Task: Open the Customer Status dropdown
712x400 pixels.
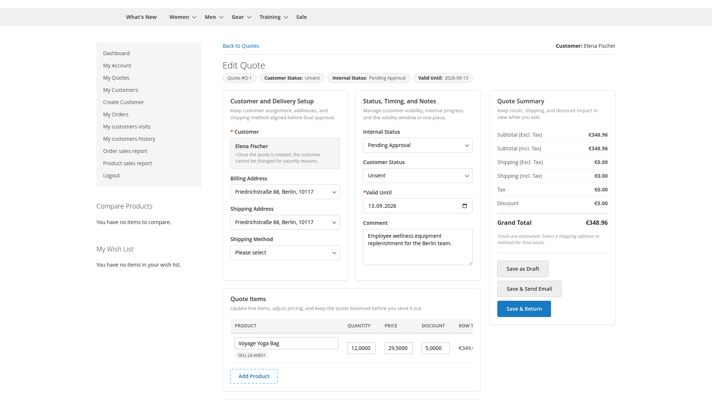Action: pyautogui.click(x=418, y=176)
